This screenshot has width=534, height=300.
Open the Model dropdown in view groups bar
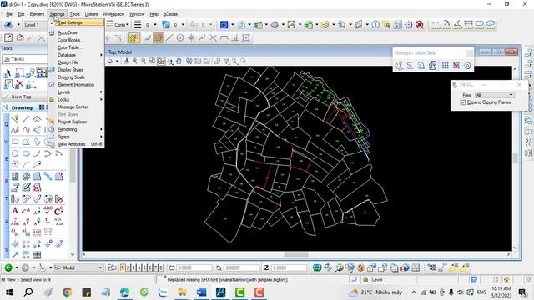78,267
